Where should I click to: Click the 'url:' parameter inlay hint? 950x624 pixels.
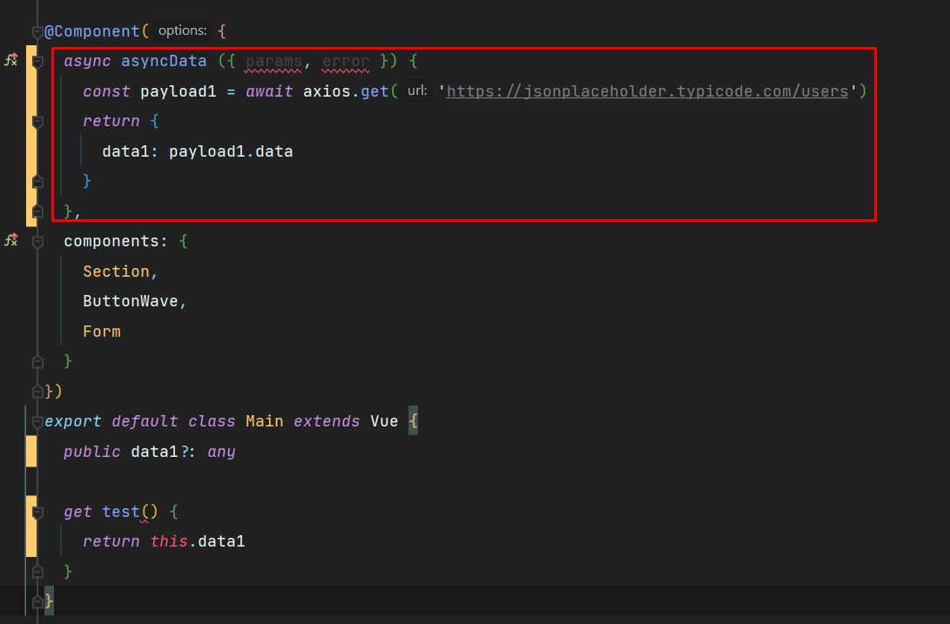pos(417,91)
